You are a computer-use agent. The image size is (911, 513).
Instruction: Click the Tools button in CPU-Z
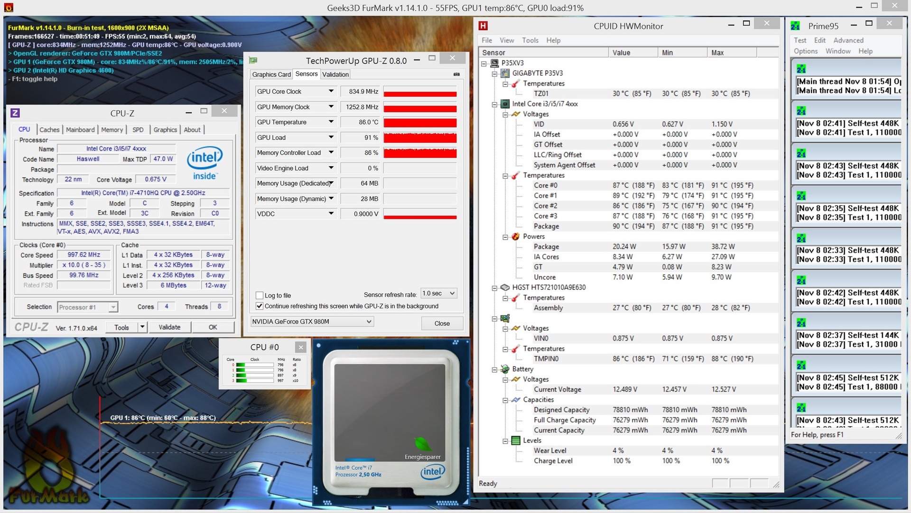[x=121, y=327]
